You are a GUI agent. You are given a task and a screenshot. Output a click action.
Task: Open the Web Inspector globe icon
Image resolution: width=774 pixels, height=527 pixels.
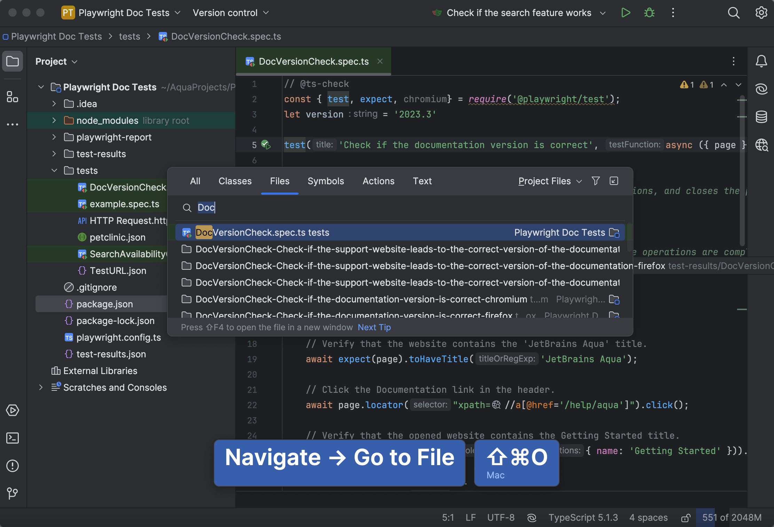click(761, 145)
